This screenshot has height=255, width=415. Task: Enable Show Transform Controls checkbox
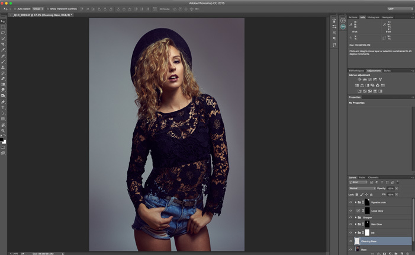click(48, 9)
